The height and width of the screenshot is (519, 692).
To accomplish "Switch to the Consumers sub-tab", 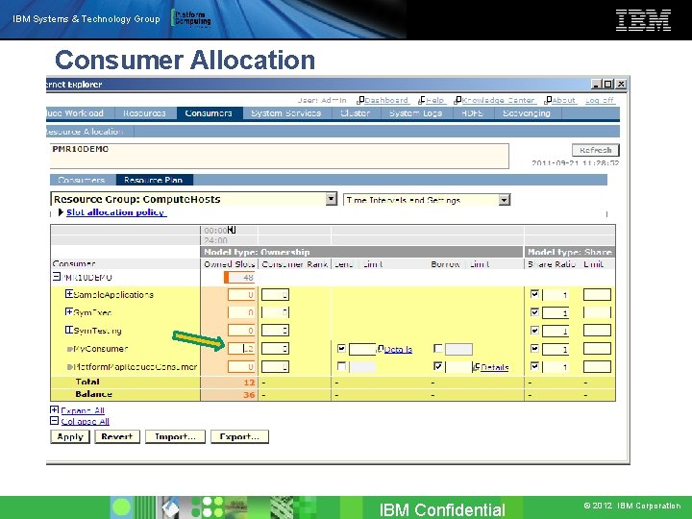I will (82, 180).
